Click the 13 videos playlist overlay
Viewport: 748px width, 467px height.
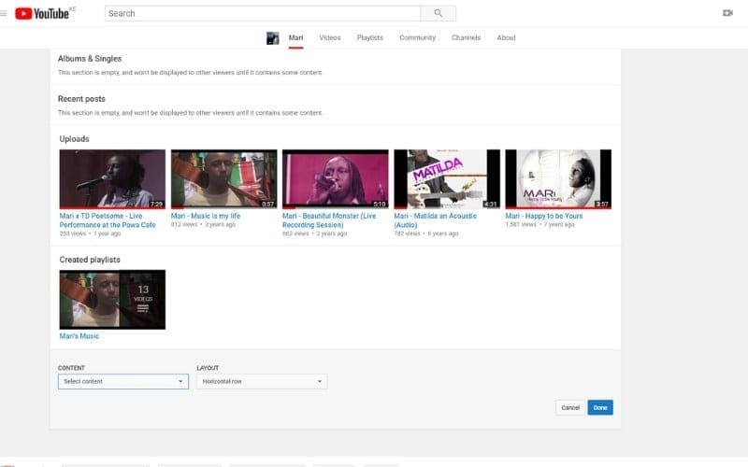pyautogui.click(x=143, y=299)
